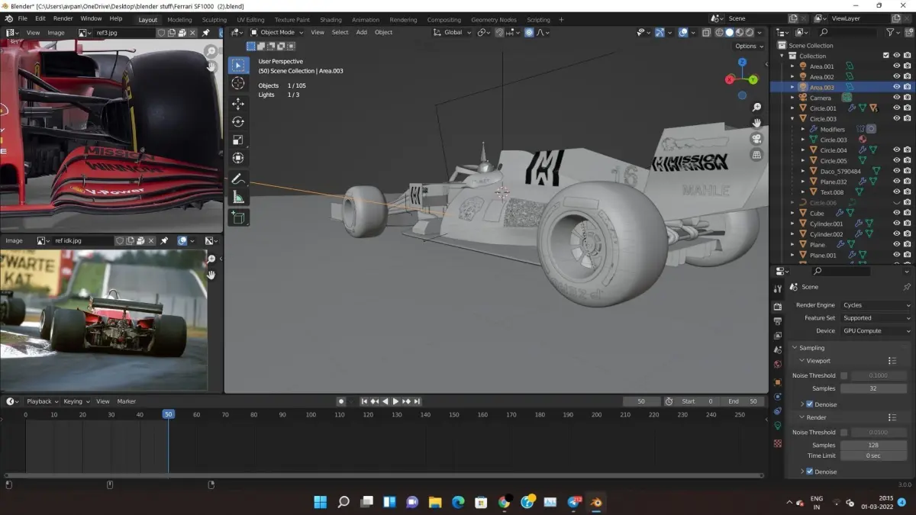The image size is (916, 515).
Task: Expand Cylinder.001 in the outliner
Action: pos(792,224)
